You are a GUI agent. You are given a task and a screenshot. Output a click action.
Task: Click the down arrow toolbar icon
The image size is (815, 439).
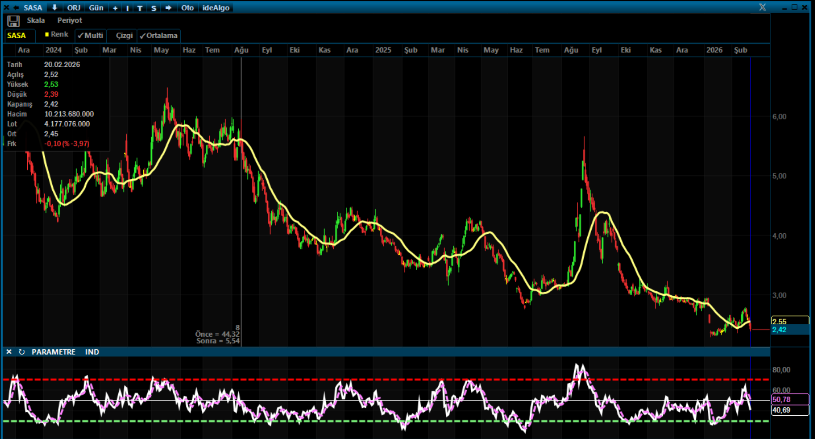[55, 8]
